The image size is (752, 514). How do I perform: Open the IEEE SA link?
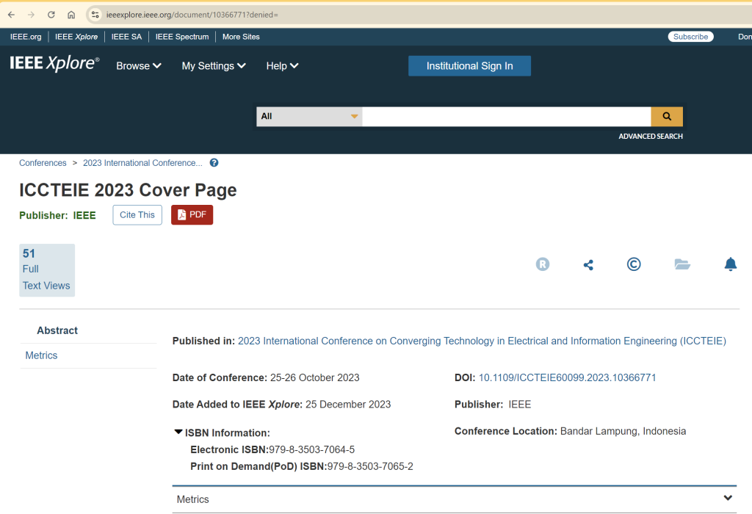126,37
